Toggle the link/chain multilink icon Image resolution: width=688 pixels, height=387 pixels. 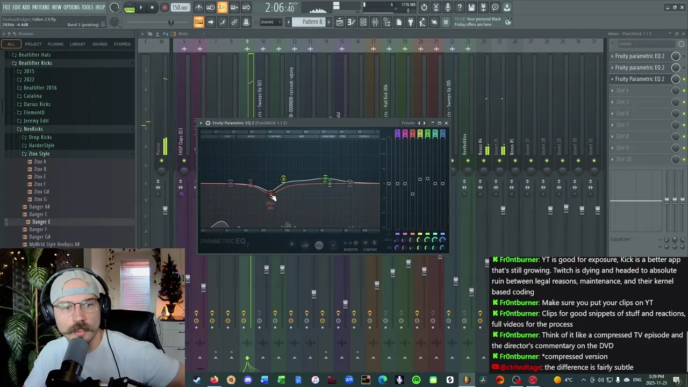(x=234, y=22)
